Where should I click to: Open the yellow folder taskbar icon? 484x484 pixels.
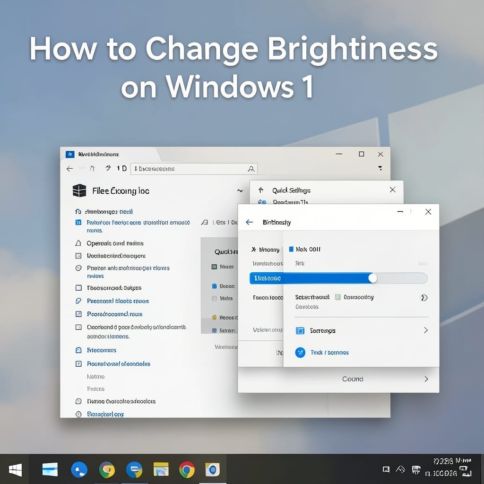pyautogui.click(x=161, y=469)
